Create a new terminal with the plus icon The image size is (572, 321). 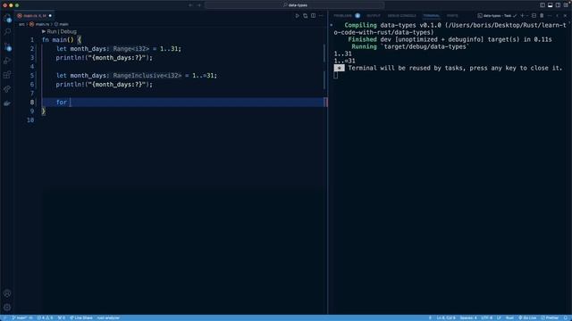click(522, 16)
